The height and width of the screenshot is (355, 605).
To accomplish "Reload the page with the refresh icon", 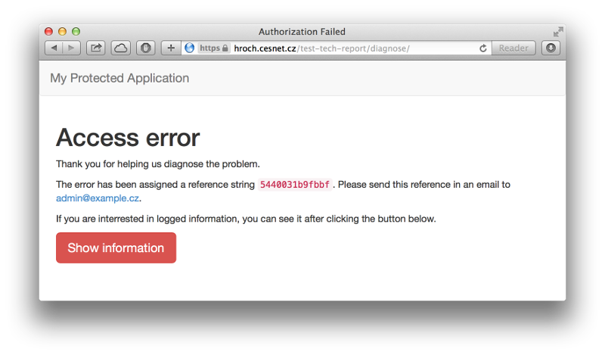I will (x=483, y=48).
